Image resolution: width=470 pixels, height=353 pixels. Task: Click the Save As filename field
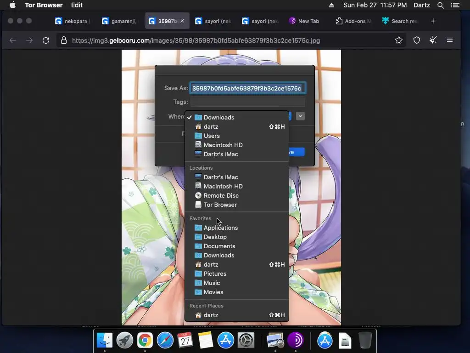pos(247,88)
